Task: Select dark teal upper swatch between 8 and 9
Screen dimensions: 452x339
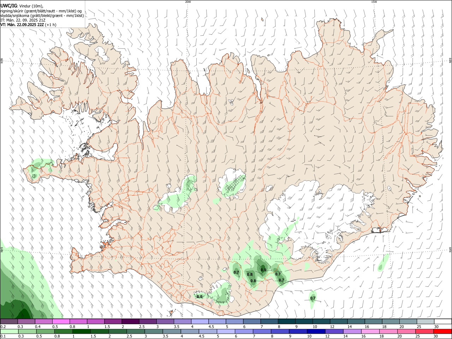Action: (286, 321)
